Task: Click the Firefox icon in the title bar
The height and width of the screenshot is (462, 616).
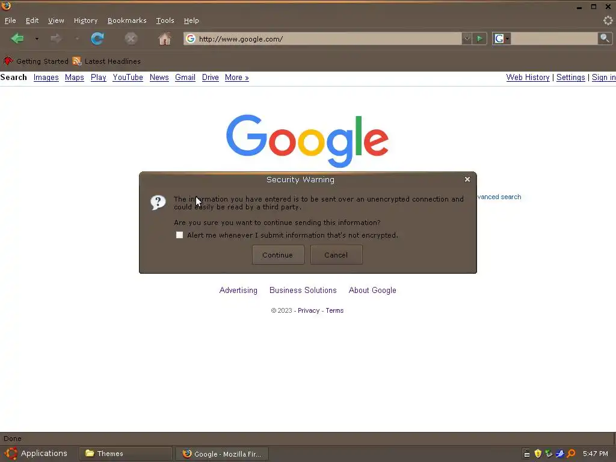Action: click(x=6, y=6)
